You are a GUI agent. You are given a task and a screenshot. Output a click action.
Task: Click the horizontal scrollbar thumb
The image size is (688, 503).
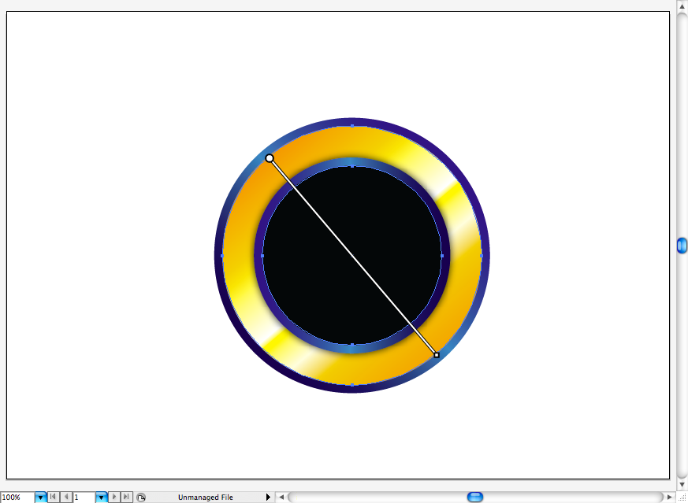coord(475,497)
